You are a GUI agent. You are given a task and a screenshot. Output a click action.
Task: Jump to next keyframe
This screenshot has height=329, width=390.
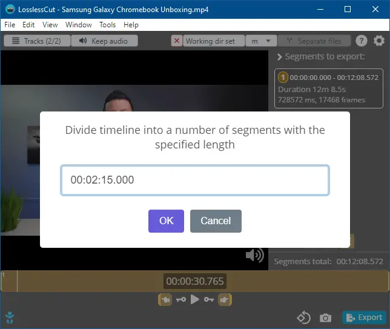[209, 299]
